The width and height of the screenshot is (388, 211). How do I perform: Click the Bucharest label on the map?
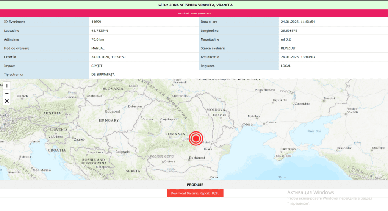(197, 158)
